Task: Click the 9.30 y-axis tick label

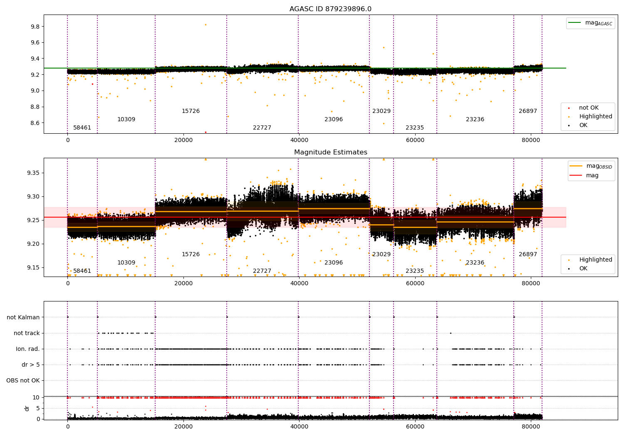Action: 33,196
